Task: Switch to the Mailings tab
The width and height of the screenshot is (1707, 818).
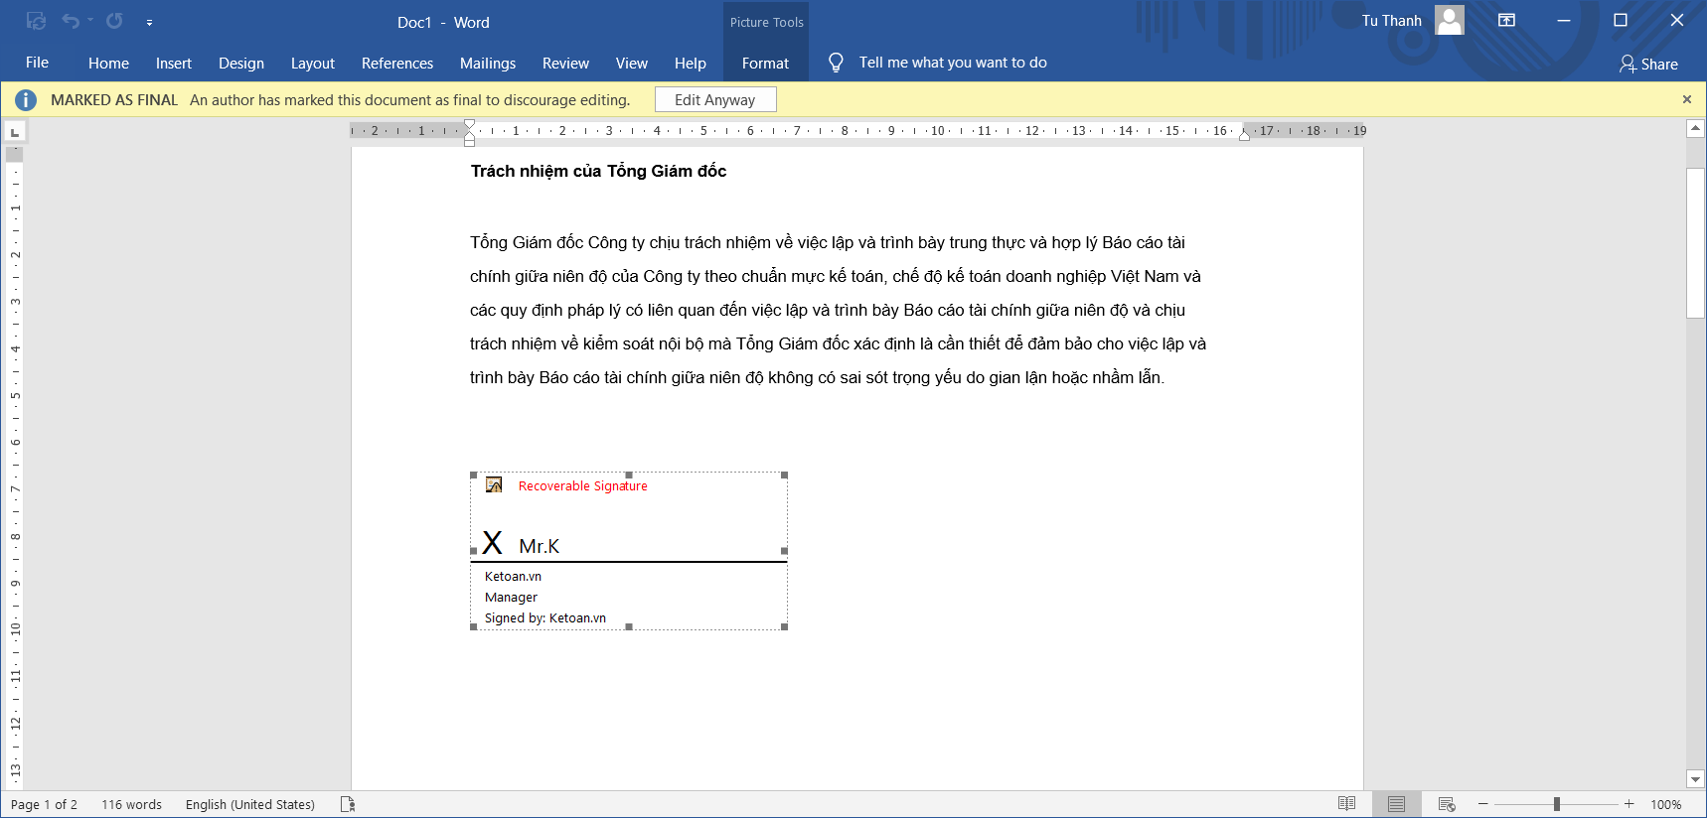Action: pyautogui.click(x=488, y=63)
